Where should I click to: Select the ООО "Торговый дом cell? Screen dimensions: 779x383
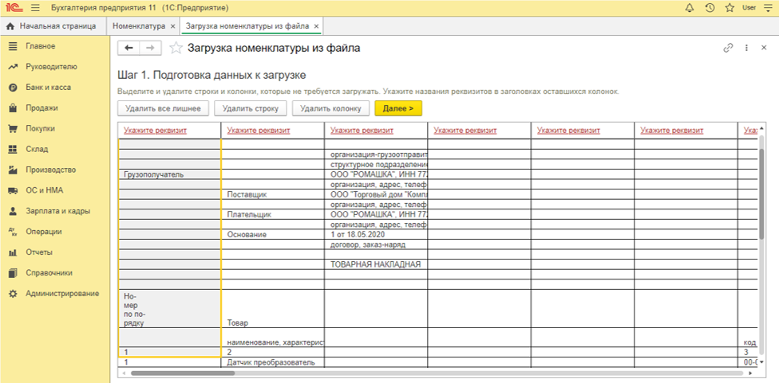click(376, 195)
